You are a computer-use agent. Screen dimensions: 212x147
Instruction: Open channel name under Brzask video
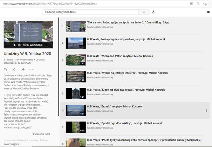point(100,111)
